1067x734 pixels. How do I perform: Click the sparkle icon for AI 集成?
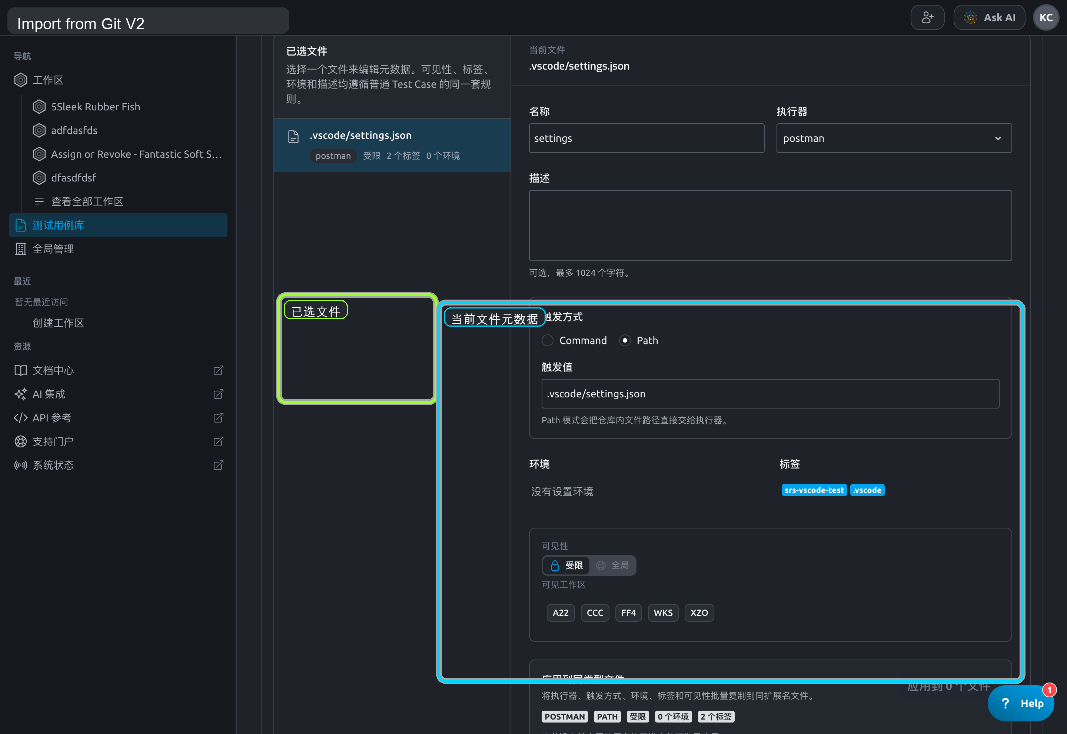(x=21, y=394)
